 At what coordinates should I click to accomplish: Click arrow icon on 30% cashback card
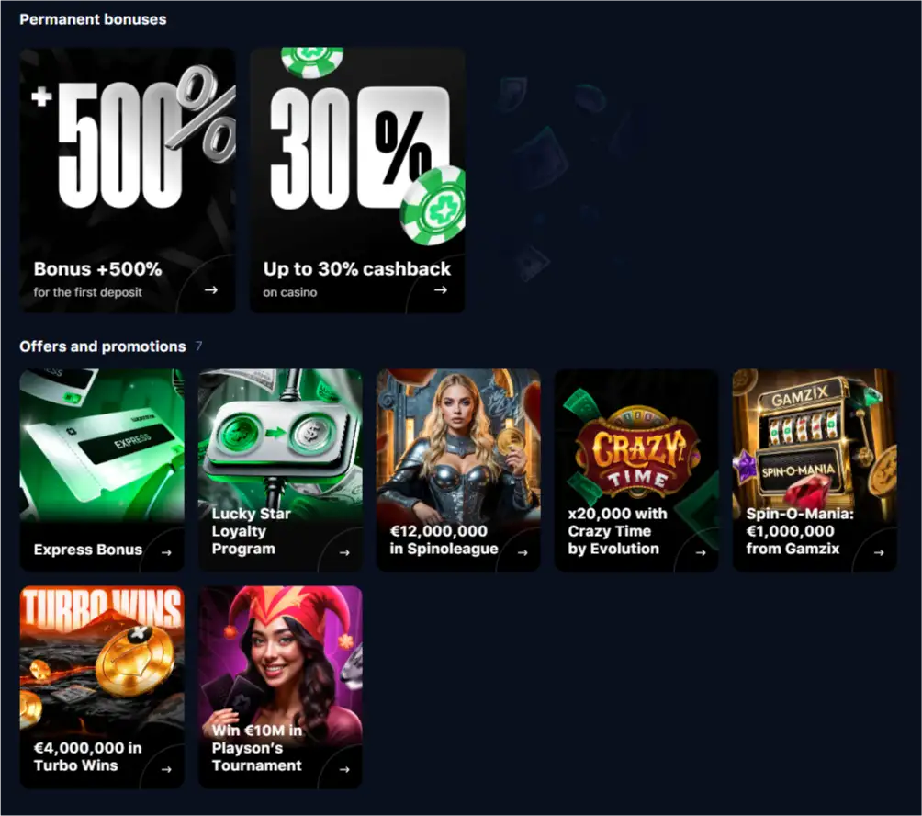pyautogui.click(x=441, y=290)
